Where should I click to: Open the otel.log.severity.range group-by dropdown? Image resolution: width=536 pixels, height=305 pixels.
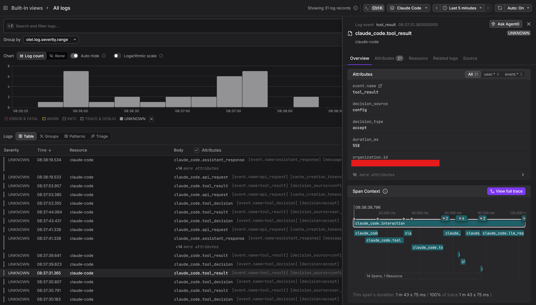tap(51, 40)
